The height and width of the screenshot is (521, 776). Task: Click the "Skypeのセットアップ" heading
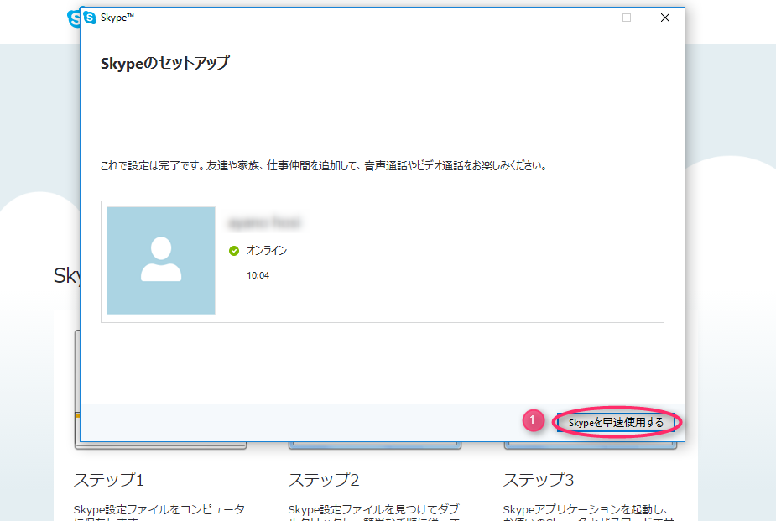point(164,63)
